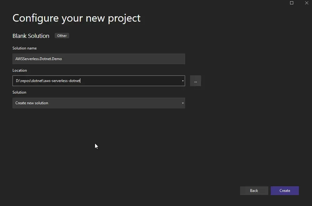Click the Location label

(20, 70)
